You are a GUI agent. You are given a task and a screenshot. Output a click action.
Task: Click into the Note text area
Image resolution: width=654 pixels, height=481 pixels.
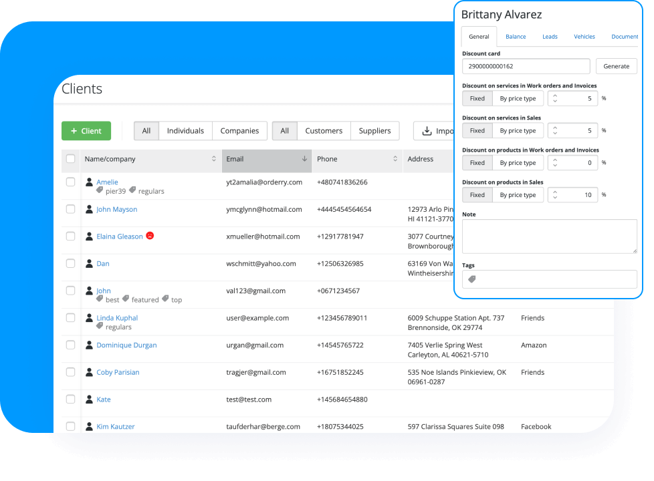[549, 236]
